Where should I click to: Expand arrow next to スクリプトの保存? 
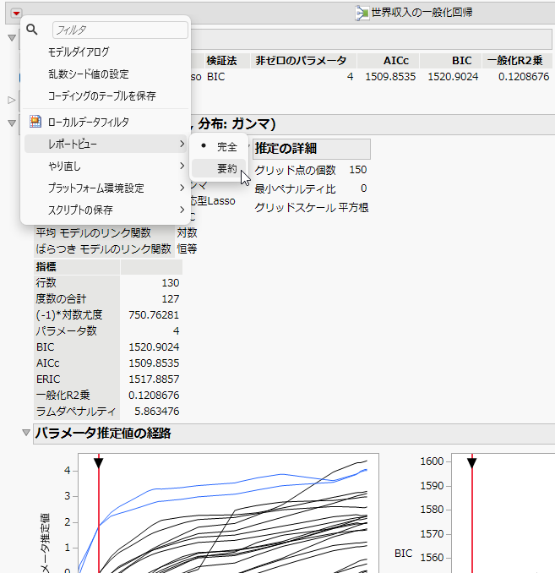(182, 210)
